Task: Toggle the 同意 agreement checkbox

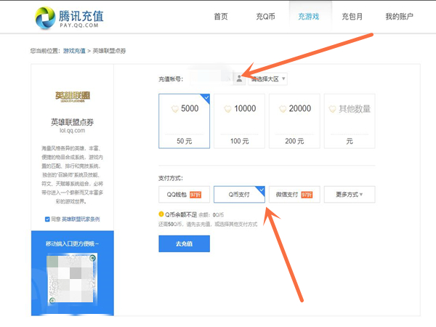Action: click(x=47, y=219)
